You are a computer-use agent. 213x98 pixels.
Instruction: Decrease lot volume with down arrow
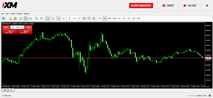click(12, 27)
